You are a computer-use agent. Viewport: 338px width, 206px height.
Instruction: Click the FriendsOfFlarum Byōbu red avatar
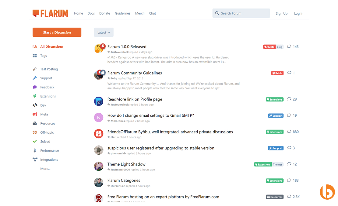[99, 133]
